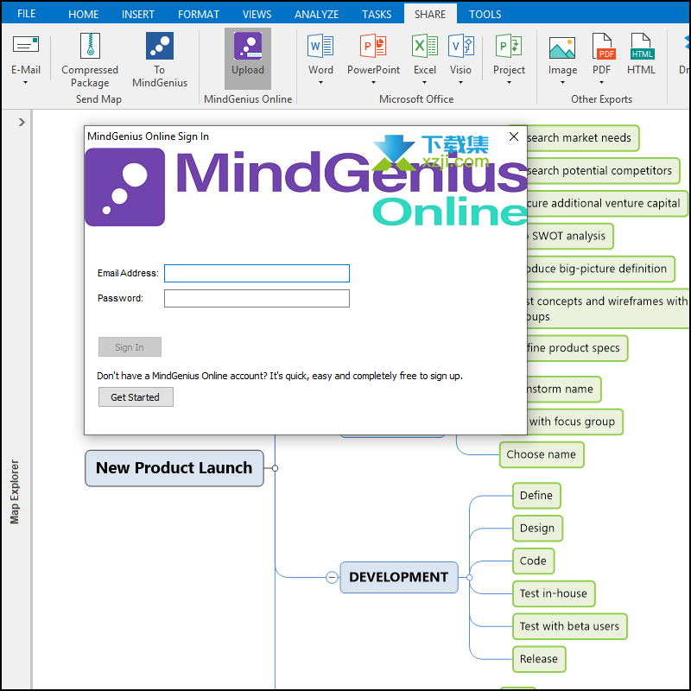
Task: Click the New Product Launch connector circle
Action: click(x=275, y=468)
